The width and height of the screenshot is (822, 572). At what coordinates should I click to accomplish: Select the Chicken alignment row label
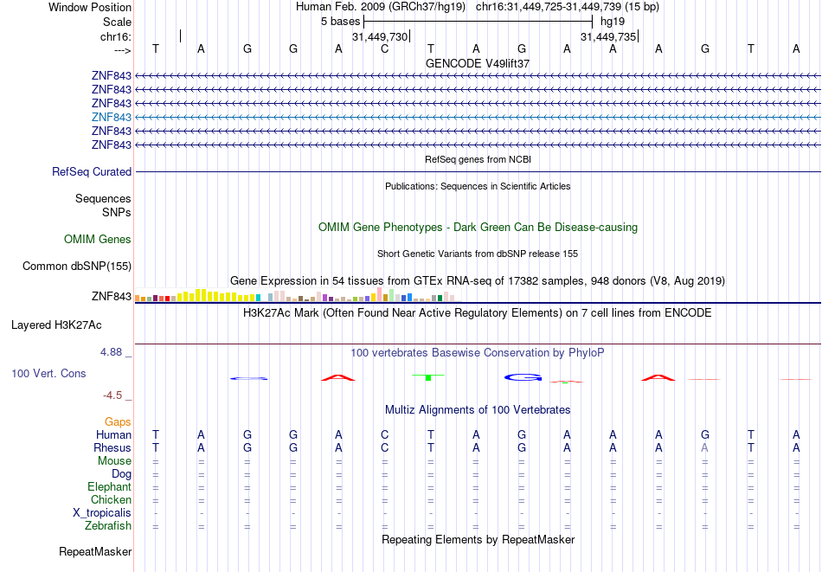pyautogui.click(x=111, y=499)
